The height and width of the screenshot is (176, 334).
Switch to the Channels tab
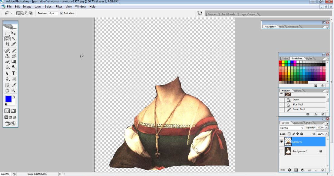point(297,123)
